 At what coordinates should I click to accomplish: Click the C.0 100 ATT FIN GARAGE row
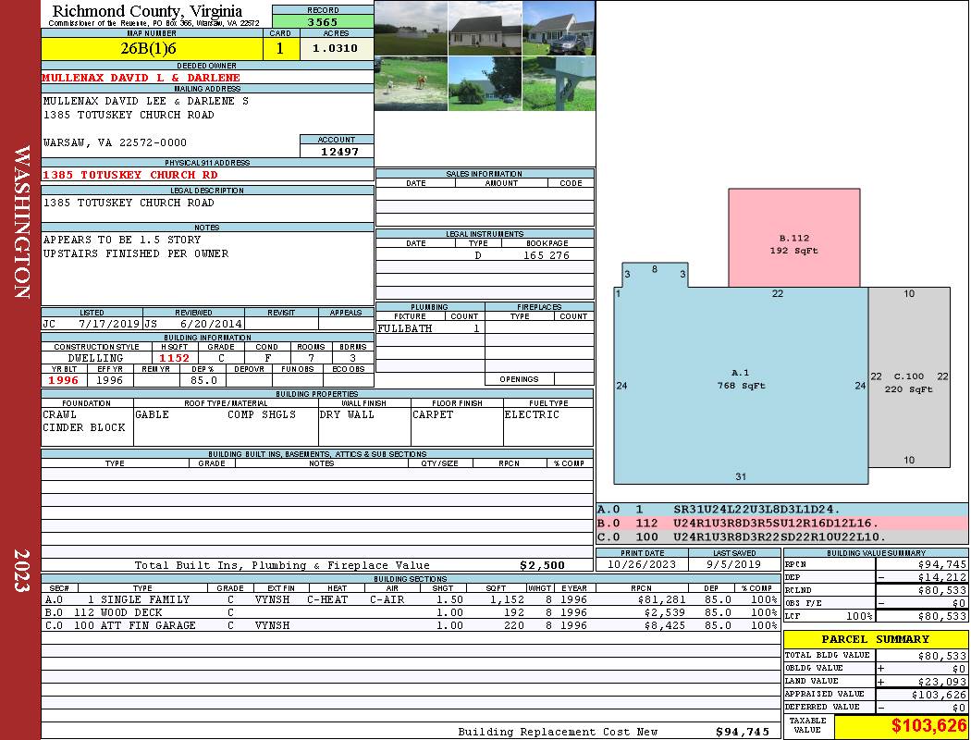(x=411, y=625)
